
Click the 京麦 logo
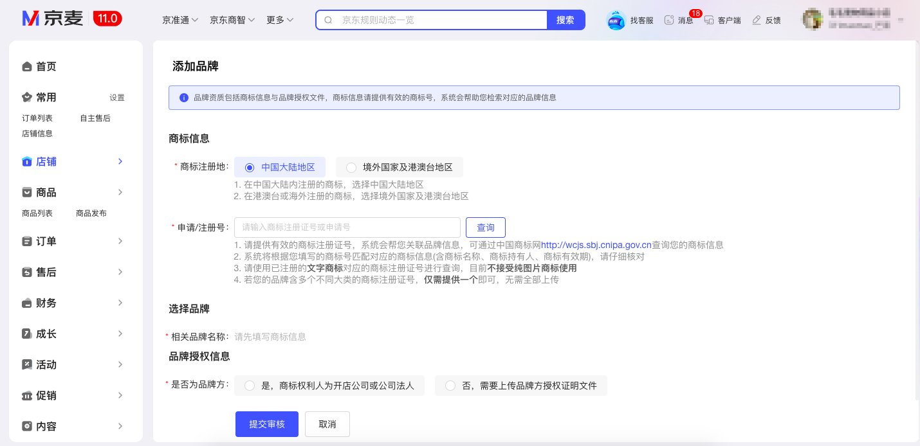[x=53, y=19]
